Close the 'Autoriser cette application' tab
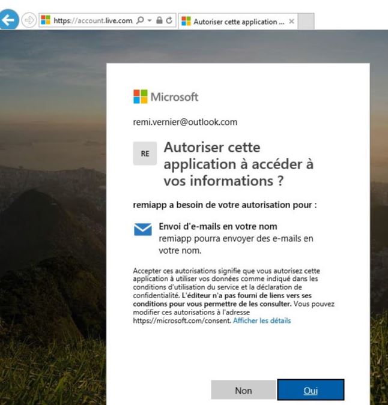This screenshot has width=388, height=405. click(x=291, y=22)
